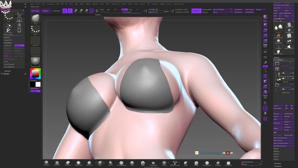The height and width of the screenshot is (168, 298).
Task: Click the Duplicate subtool button
Action: pos(278,123)
